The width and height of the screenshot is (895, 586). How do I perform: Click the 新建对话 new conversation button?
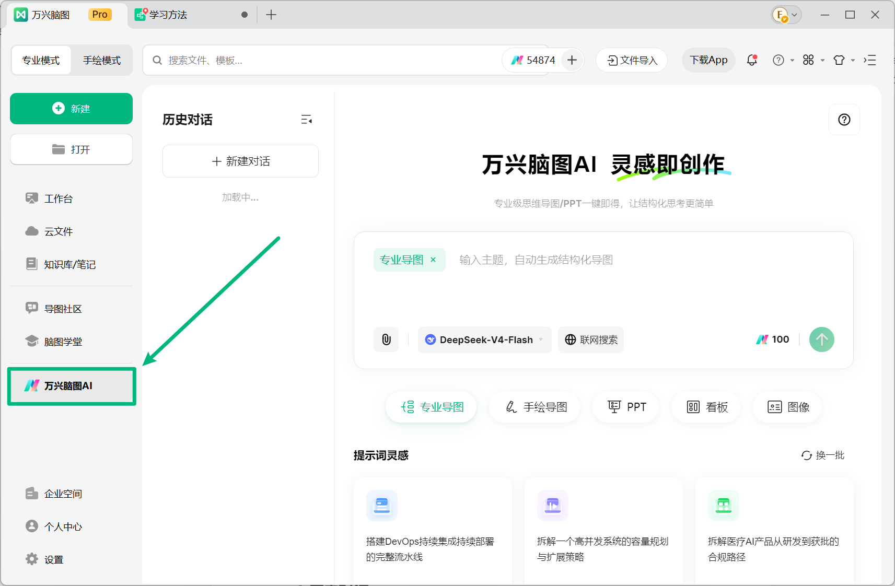[240, 161]
